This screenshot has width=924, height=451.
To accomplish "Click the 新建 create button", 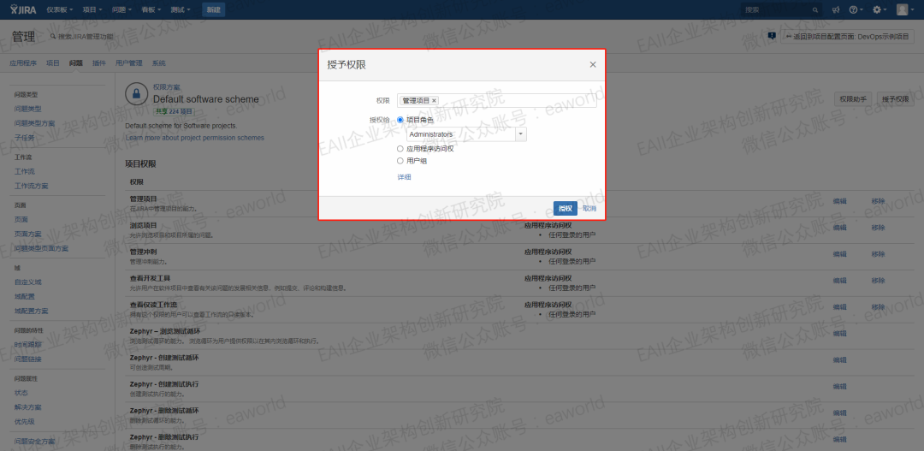I will tap(213, 10).
